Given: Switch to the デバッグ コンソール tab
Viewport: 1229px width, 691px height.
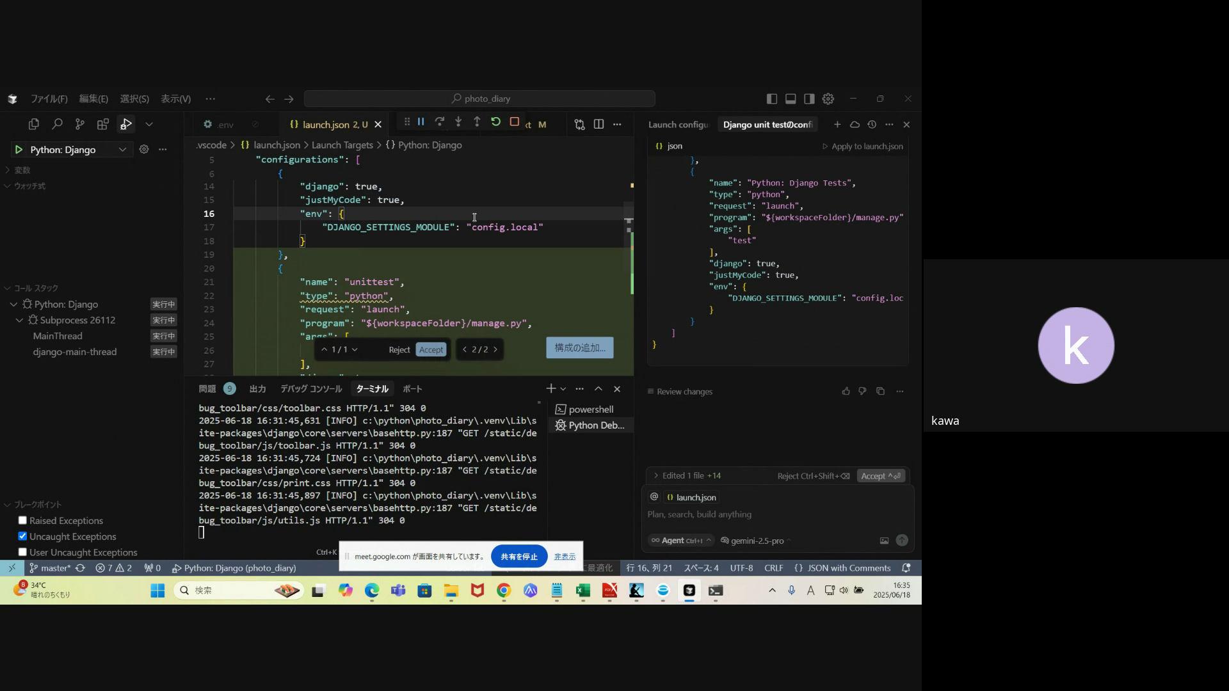Looking at the screenshot, I should [311, 389].
